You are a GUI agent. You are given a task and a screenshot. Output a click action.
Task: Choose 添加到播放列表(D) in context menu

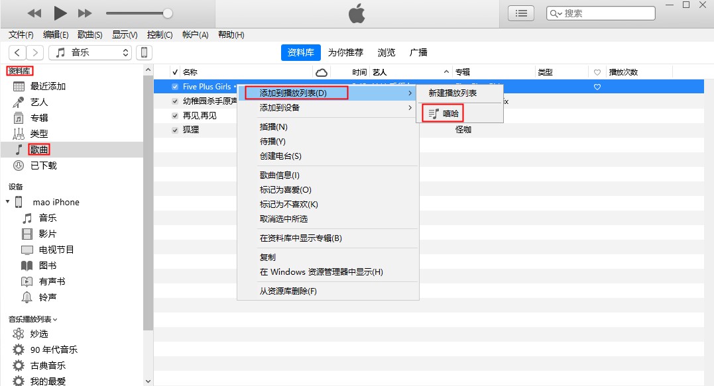coord(328,93)
